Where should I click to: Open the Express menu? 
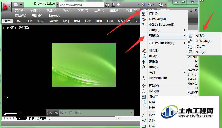click(x=54, y=16)
